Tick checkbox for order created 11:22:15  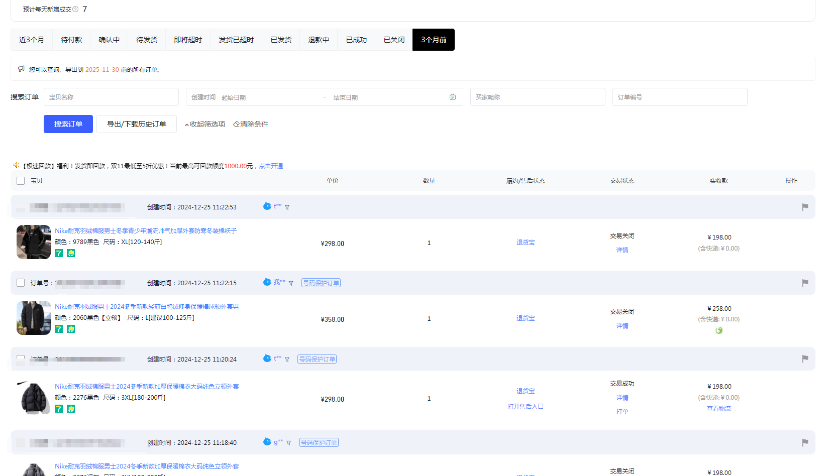coord(21,283)
